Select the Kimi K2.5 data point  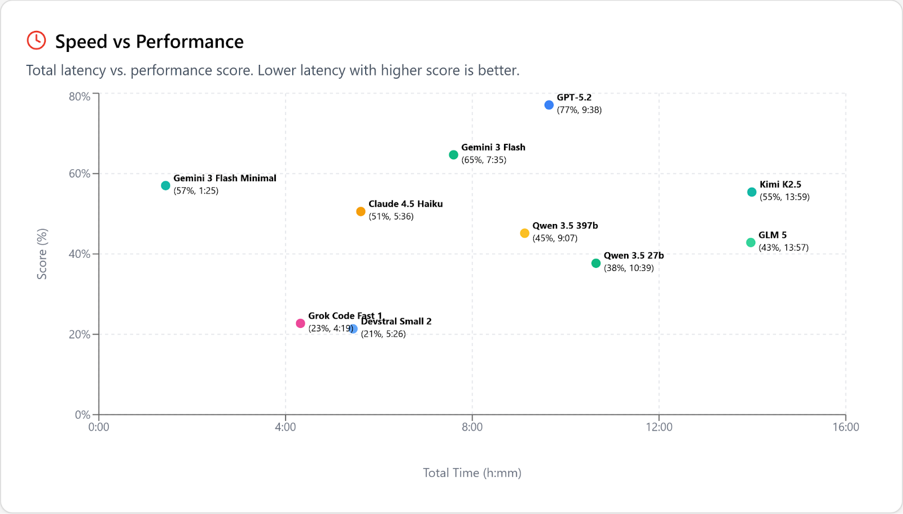pyautogui.click(x=751, y=192)
